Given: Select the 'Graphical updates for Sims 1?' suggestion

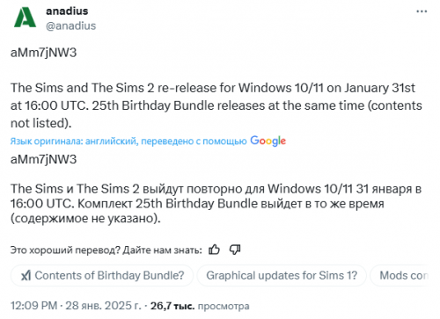Looking at the screenshot, I should (x=282, y=276).
